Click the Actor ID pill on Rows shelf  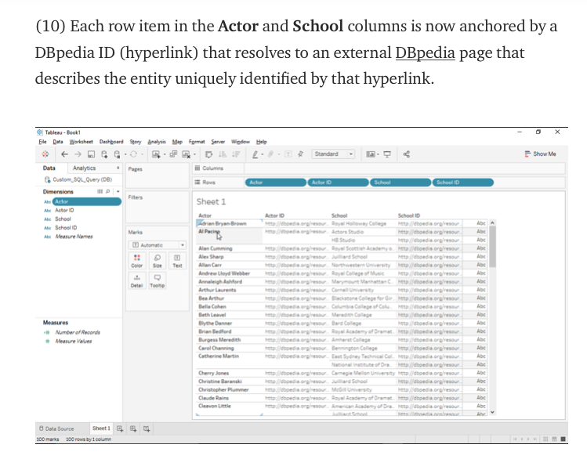tap(338, 183)
